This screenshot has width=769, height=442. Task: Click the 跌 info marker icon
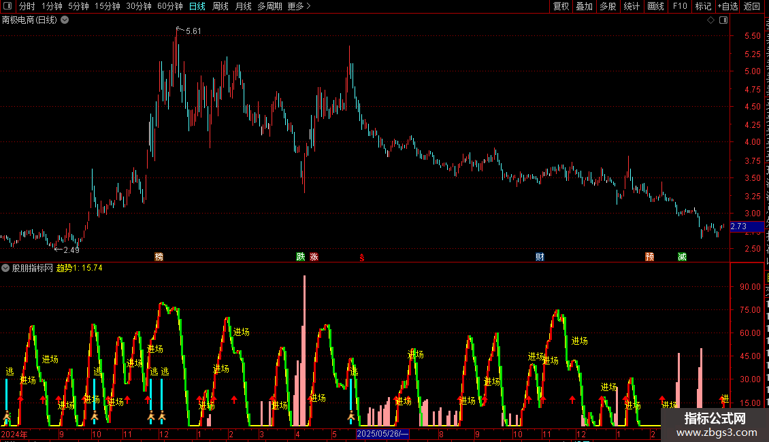(301, 257)
